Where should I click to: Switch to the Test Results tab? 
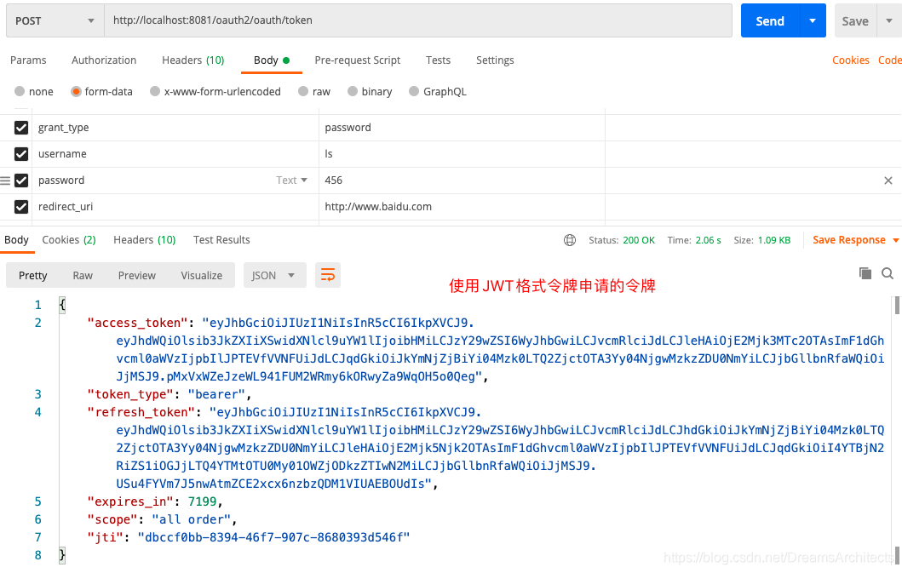click(221, 240)
